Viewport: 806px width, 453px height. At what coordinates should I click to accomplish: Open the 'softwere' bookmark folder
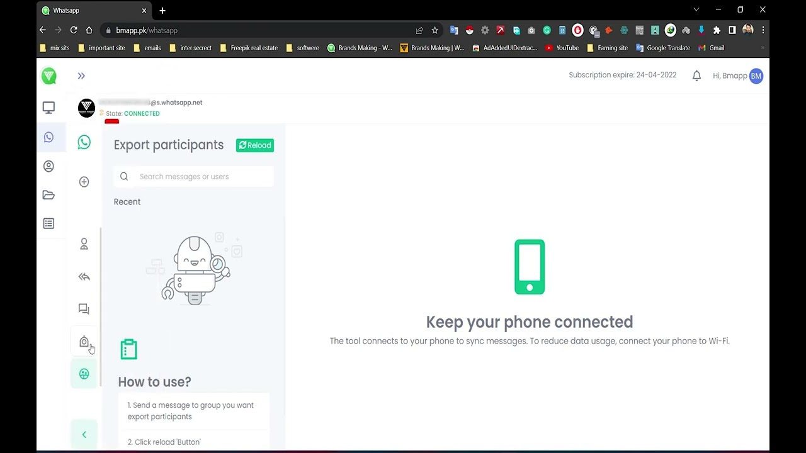pos(303,48)
